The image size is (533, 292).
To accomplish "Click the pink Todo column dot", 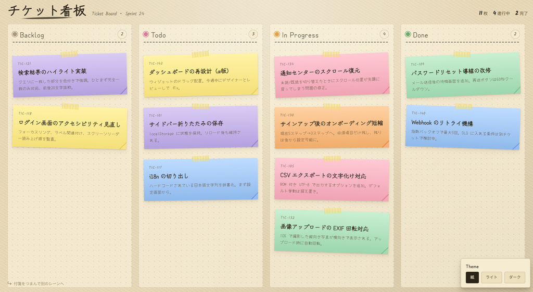I will (146, 34).
